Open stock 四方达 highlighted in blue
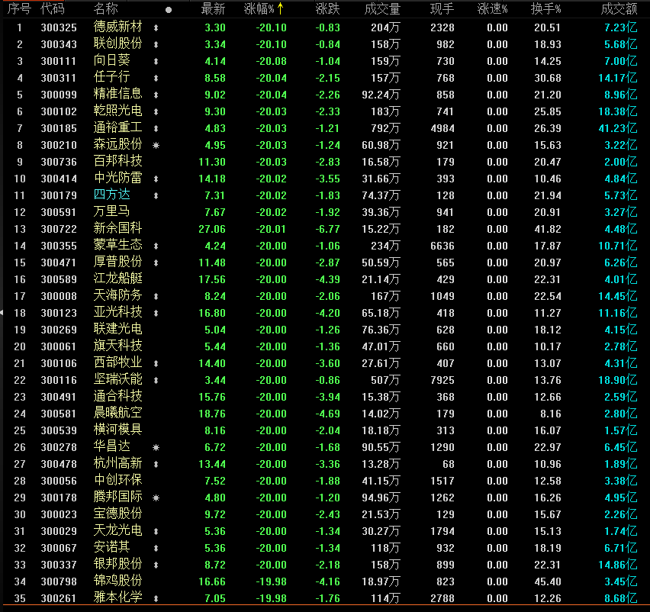Image resolution: width=650 pixels, height=612 pixels. [111, 195]
